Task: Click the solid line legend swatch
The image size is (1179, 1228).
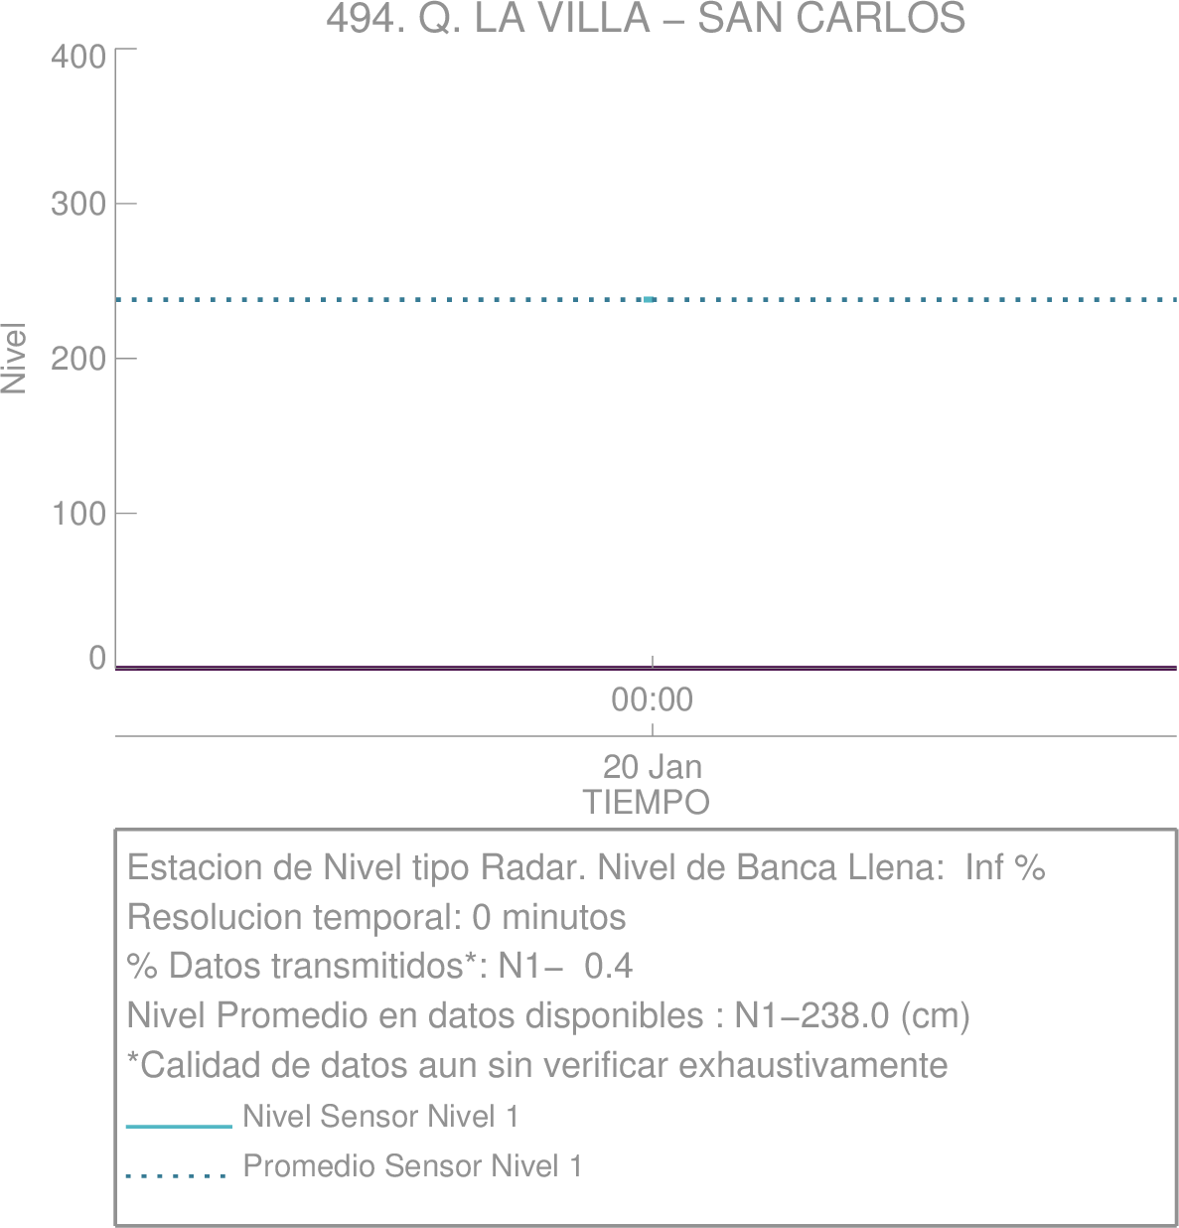Action: pos(179,1127)
